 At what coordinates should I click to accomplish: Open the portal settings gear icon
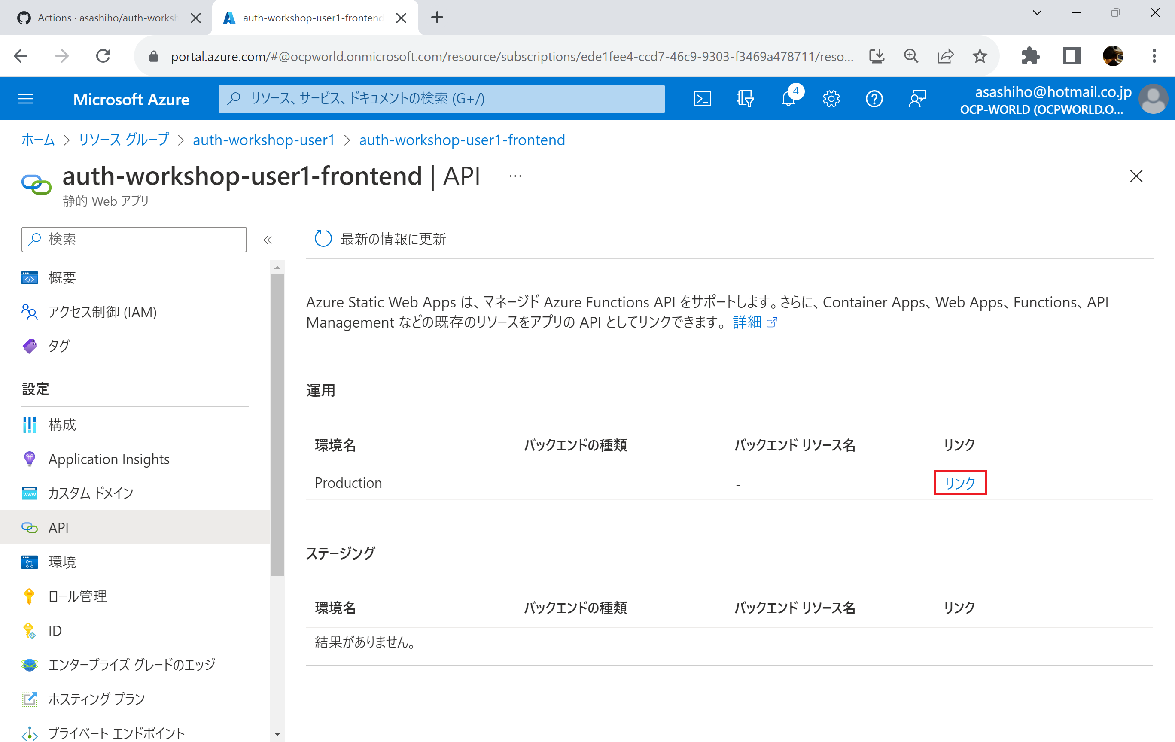coord(831,98)
